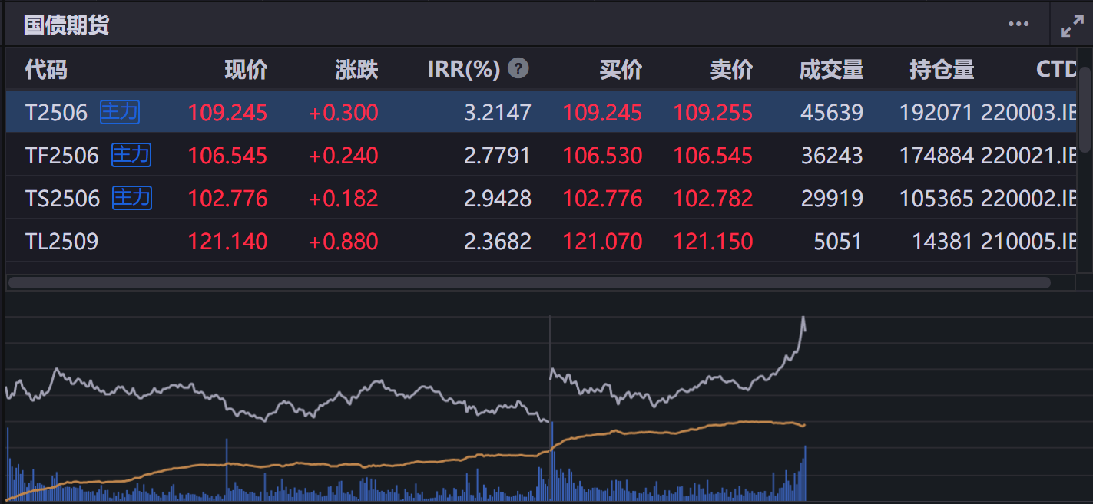Click the 主力 badge next to T2506

[x=119, y=112]
